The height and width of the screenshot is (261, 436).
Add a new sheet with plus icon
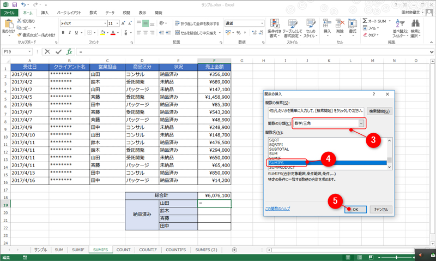[234, 250]
